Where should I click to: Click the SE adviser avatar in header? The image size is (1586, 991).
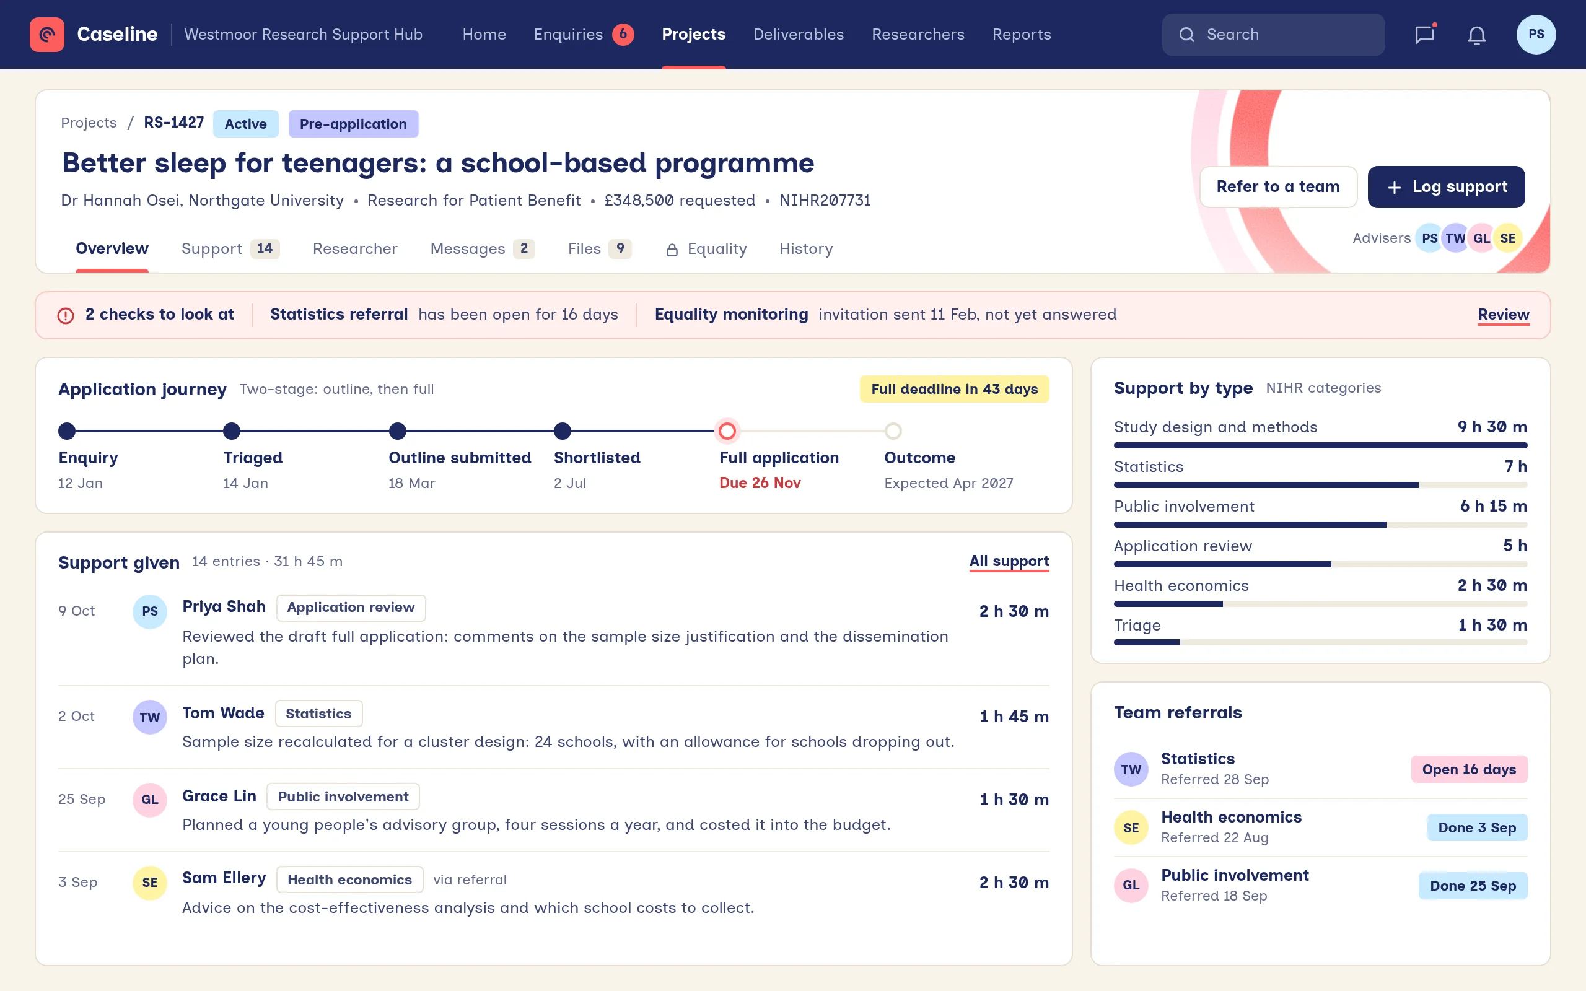click(1507, 238)
